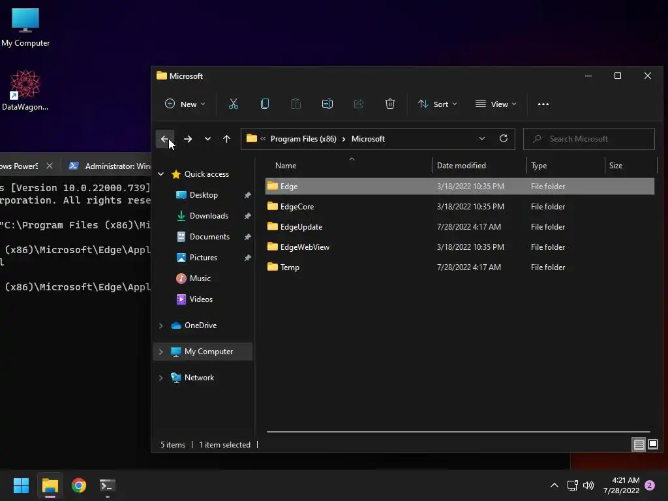The width and height of the screenshot is (668, 501).
Task: Select the EdgeCore folder row
Action: click(x=460, y=207)
